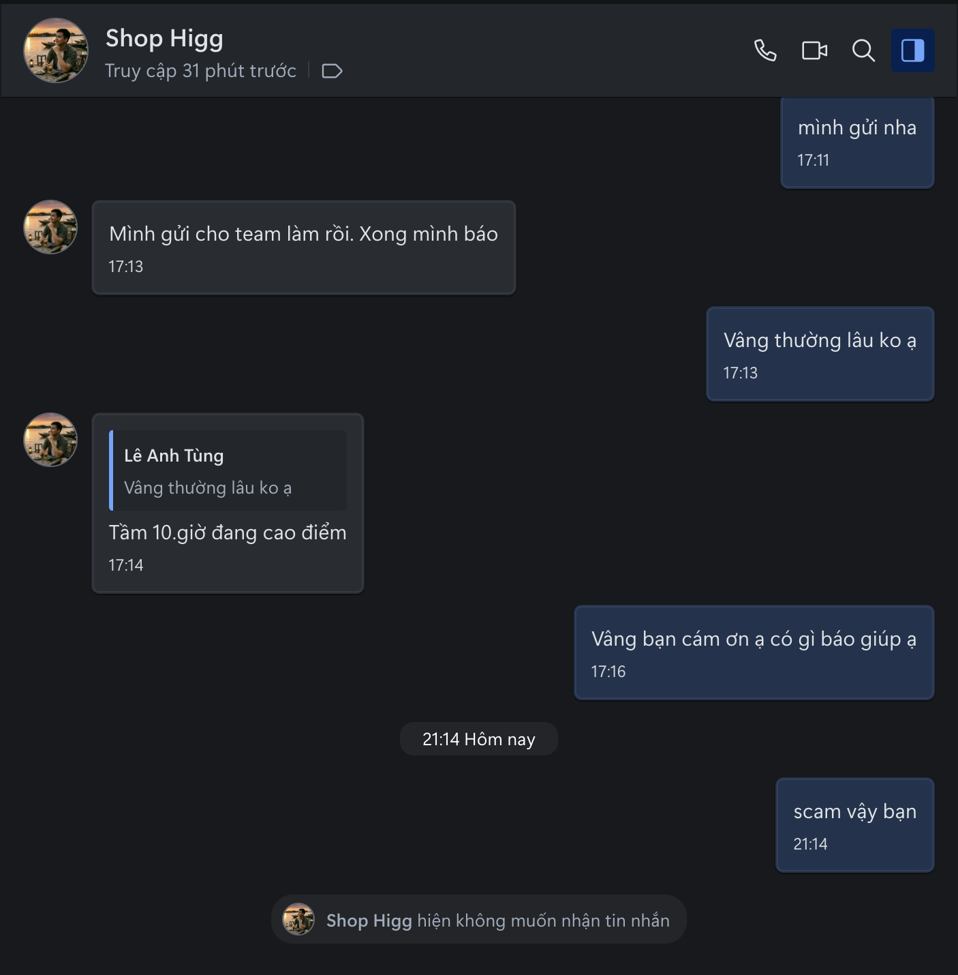Open search in this conversation
This screenshot has width=958, height=975.
[863, 50]
